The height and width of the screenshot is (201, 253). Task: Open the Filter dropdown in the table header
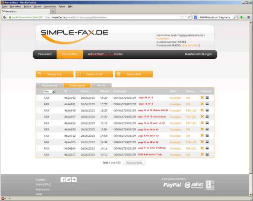coord(49,91)
